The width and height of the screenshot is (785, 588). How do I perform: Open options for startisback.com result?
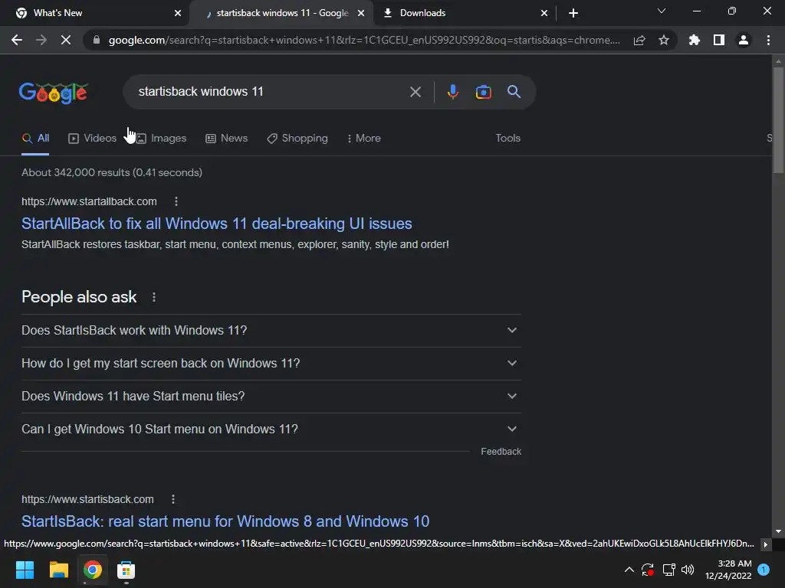click(x=172, y=499)
